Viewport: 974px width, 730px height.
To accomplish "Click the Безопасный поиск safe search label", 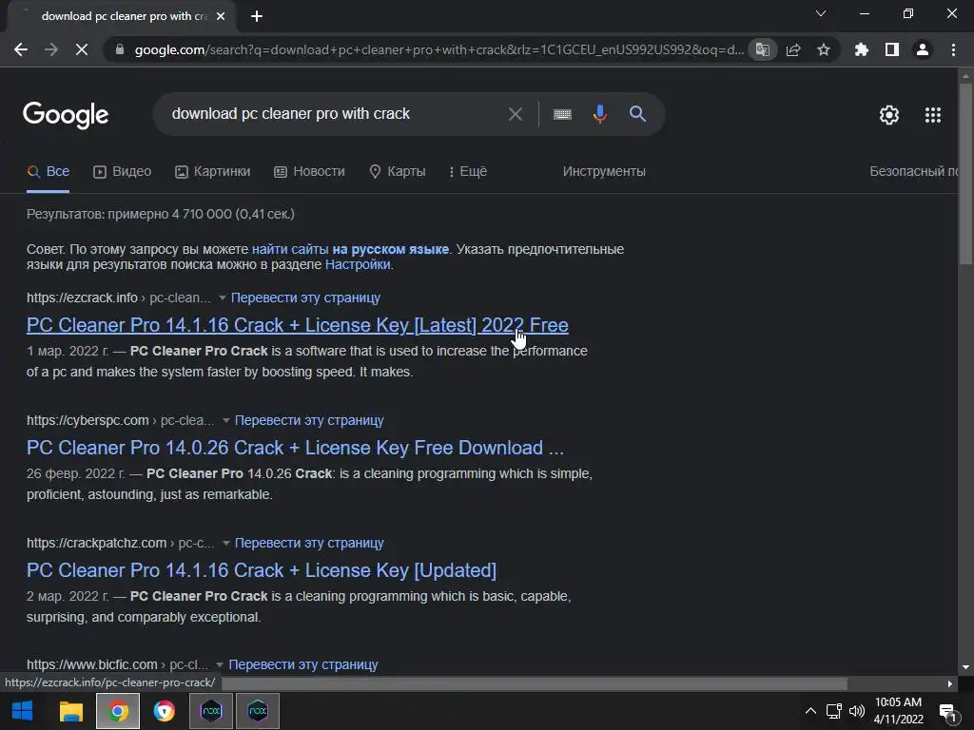I will 913,171.
